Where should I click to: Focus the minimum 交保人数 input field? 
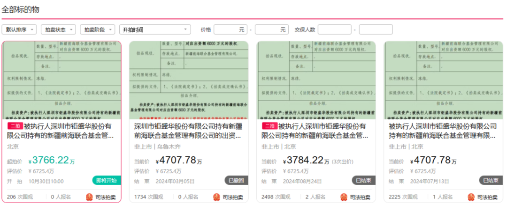[x=334, y=29]
